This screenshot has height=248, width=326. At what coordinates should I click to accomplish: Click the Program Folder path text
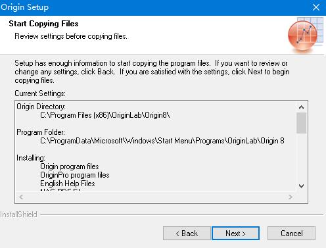click(162, 141)
